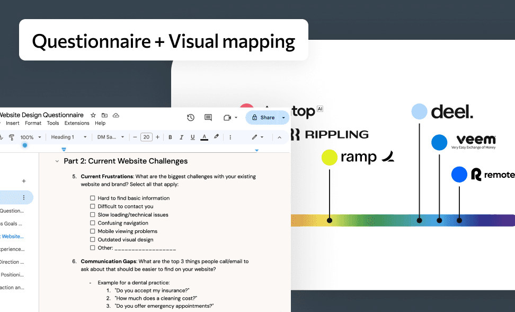Click the Part 2: Current Website Challenges heading
The height and width of the screenshot is (312, 515).
(126, 161)
